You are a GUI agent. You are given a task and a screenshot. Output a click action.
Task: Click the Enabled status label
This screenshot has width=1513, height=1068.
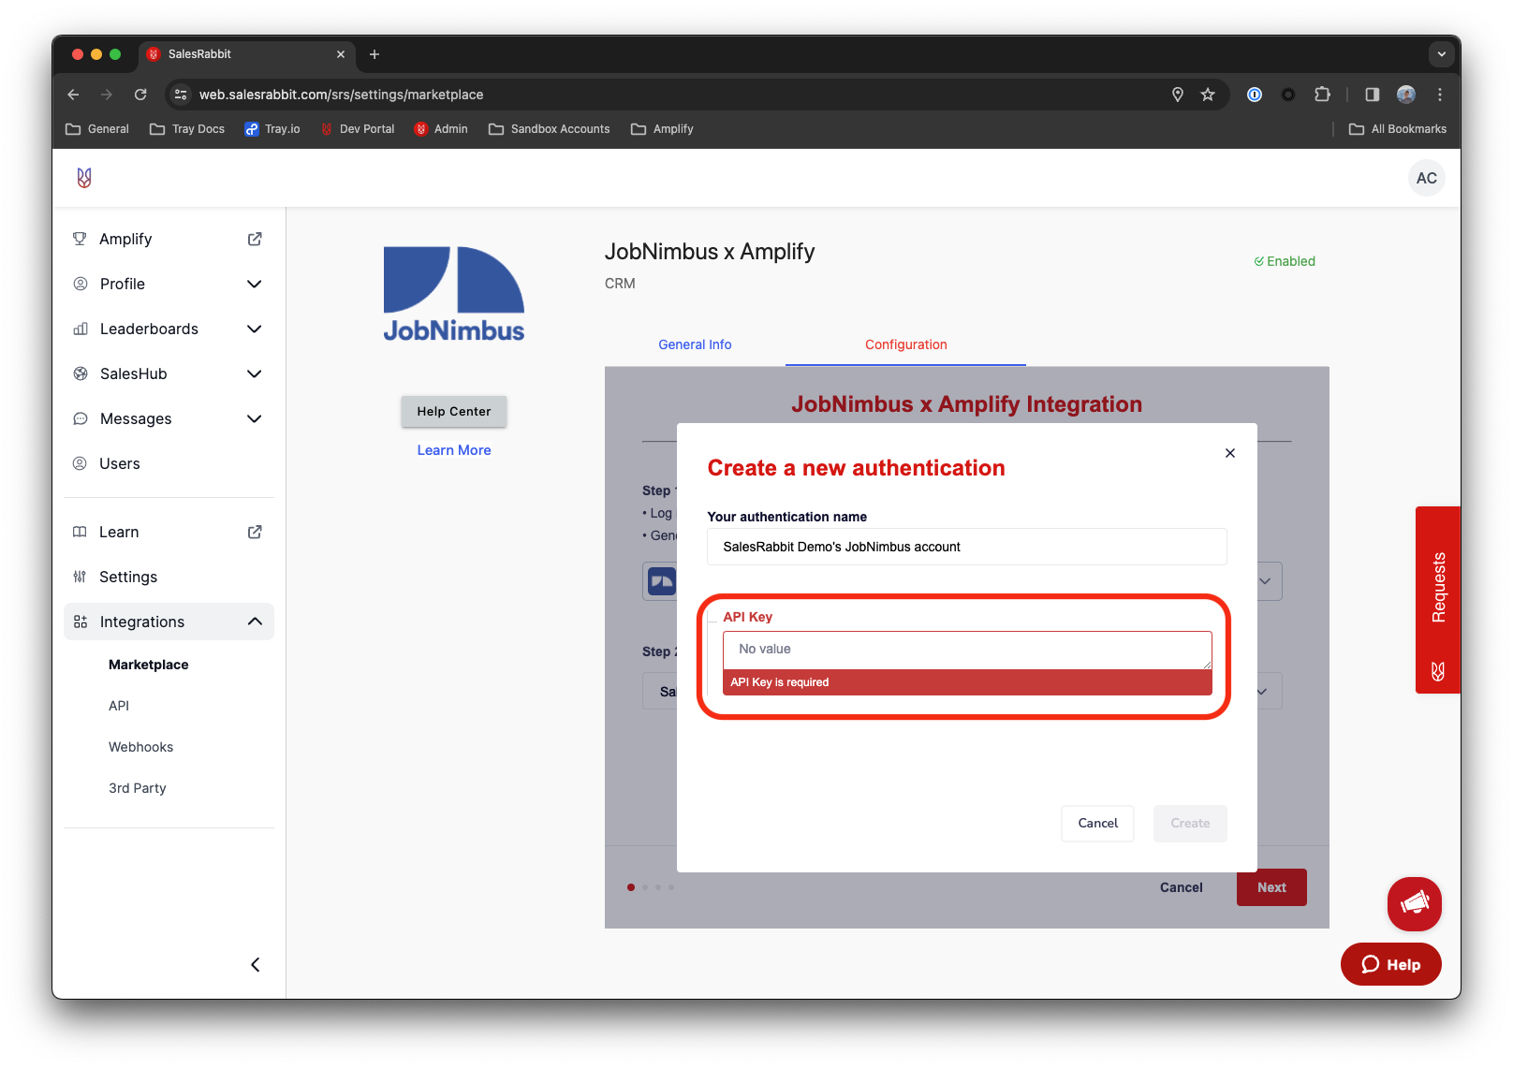pyautogui.click(x=1285, y=261)
